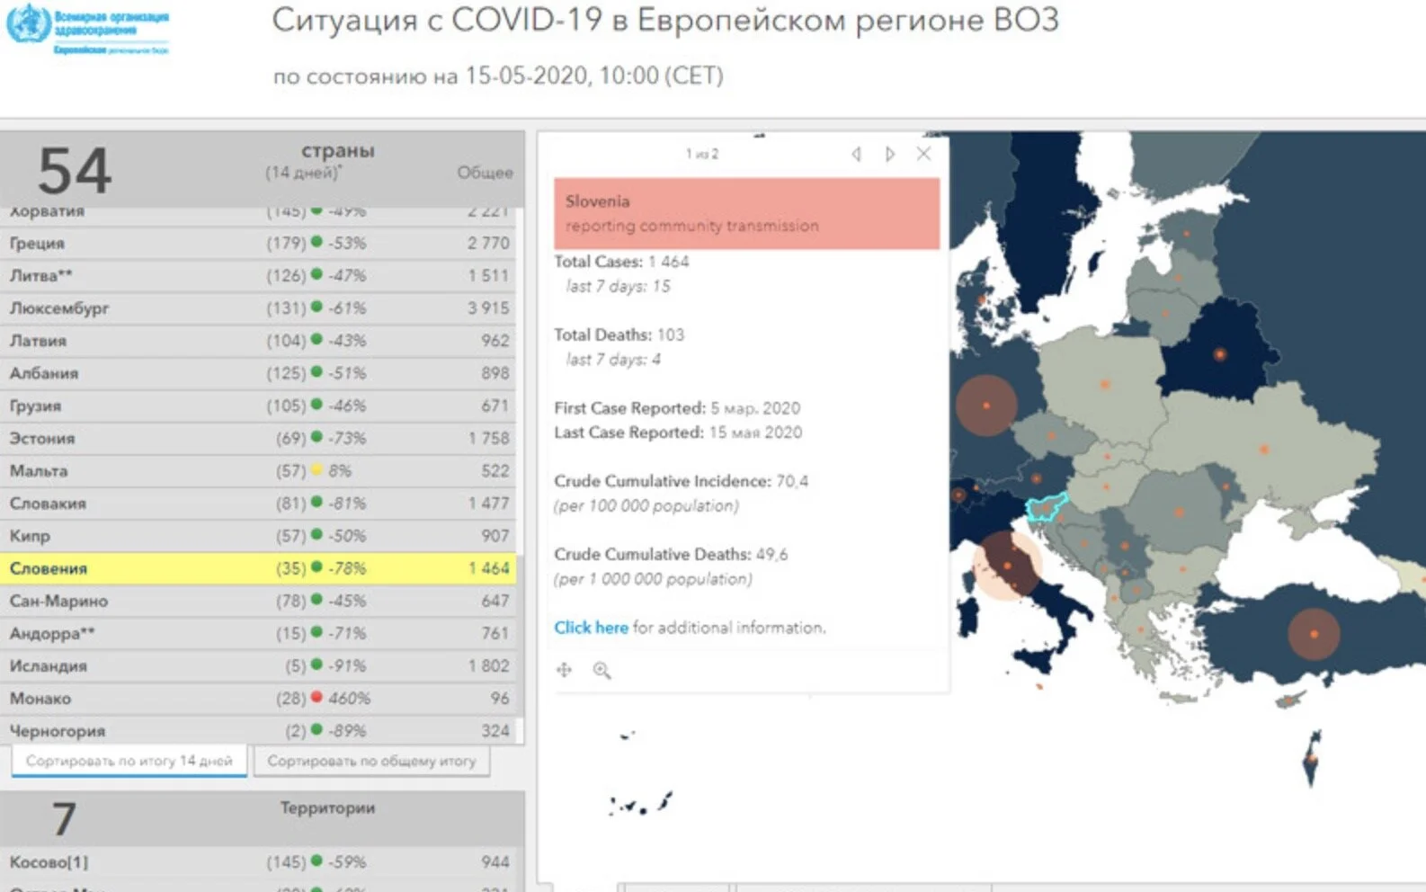Select the Словакия row
The height and width of the screenshot is (892, 1426).
pyautogui.click(x=259, y=503)
